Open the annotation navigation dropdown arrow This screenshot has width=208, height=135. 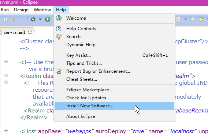pos(185,19)
